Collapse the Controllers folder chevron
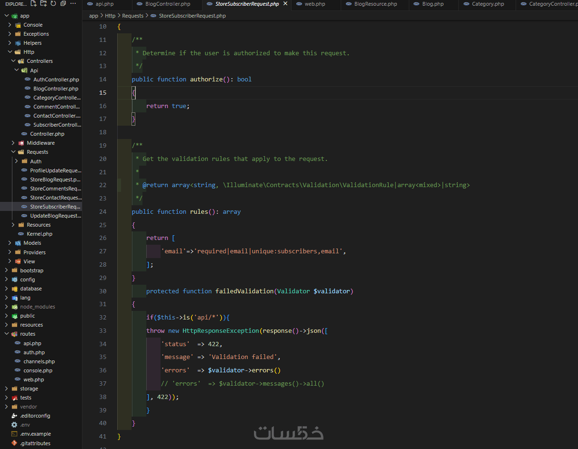The image size is (578, 449). pyautogui.click(x=13, y=61)
